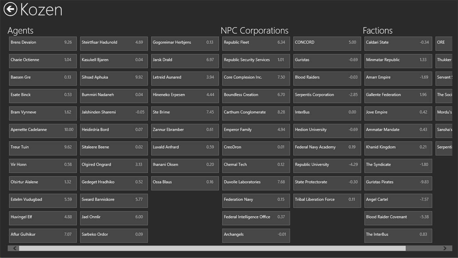
Task: Open Zannur Ebramber agent entry
Action: (x=185, y=131)
